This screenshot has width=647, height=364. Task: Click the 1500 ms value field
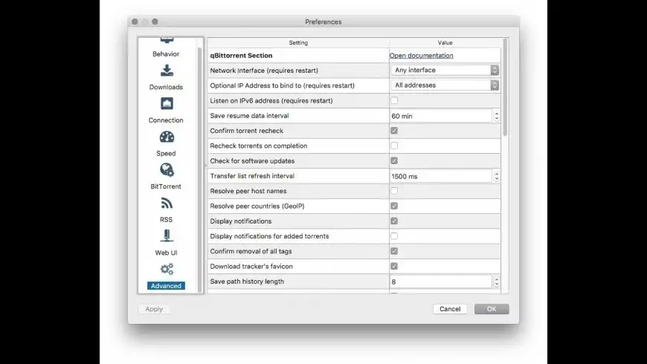tap(441, 177)
